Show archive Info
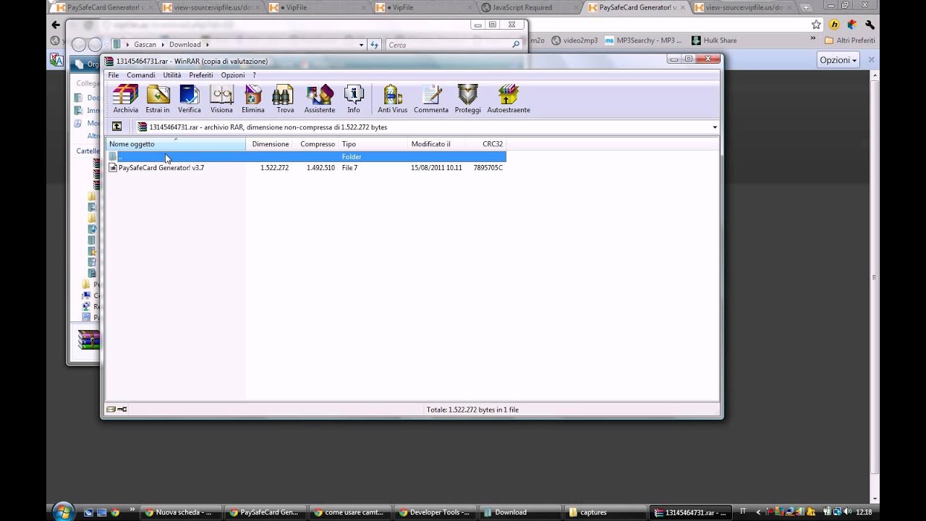The height and width of the screenshot is (521, 926). tap(354, 99)
